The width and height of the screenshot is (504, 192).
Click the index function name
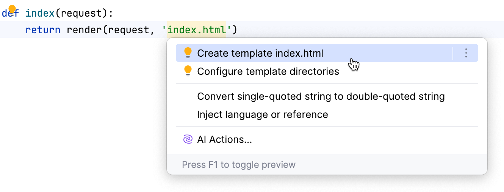pyautogui.click(x=40, y=14)
